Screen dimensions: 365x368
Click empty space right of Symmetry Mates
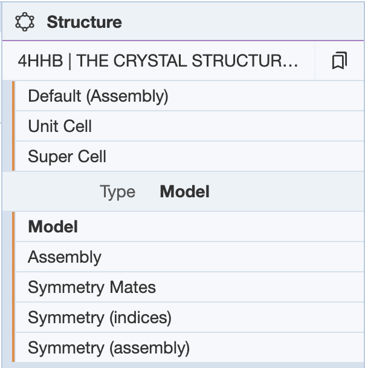[x=260, y=287]
